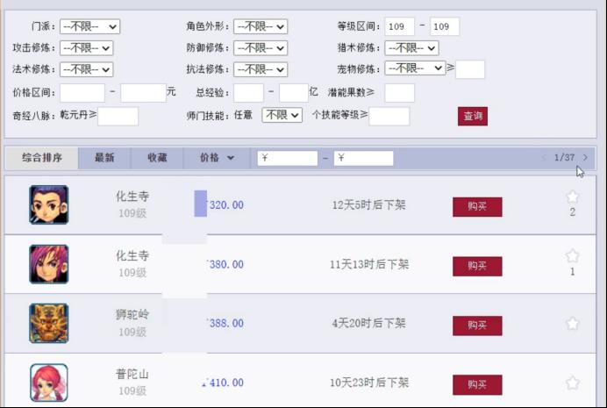Favorite the 388.00 listing star
Viewport: 607px width, 408px height.
572,324
